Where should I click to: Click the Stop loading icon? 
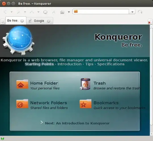tap(54, 12)
